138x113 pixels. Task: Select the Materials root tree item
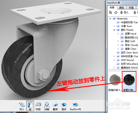(x=120, y=19)
